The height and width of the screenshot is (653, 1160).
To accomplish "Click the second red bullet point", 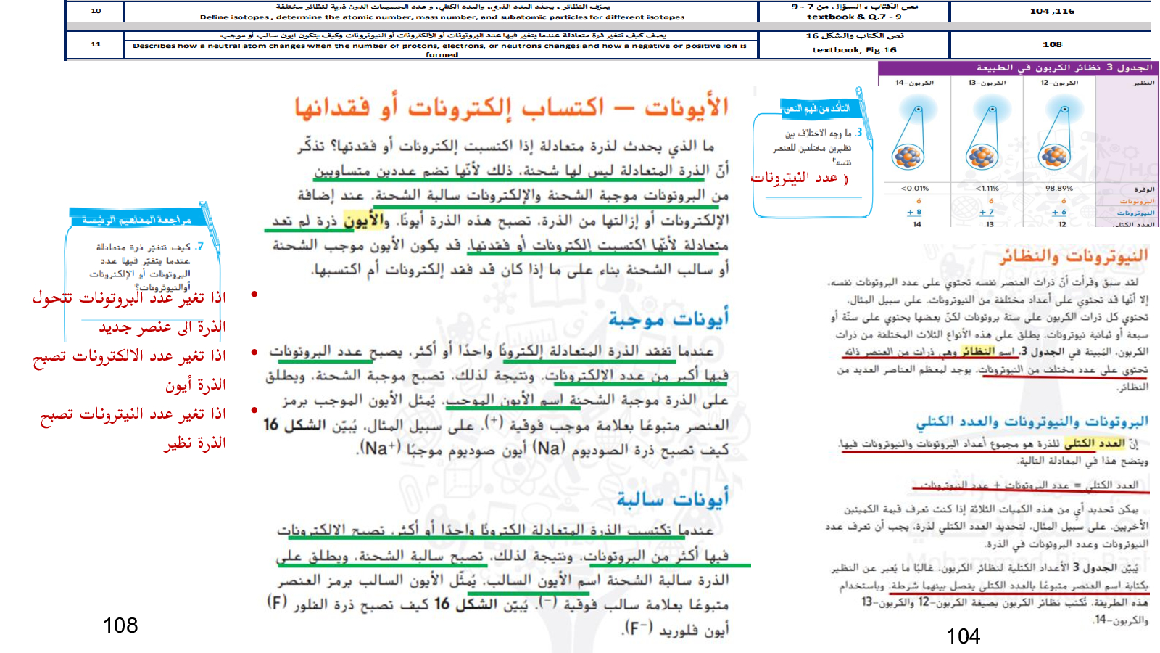I will [254, 352].
